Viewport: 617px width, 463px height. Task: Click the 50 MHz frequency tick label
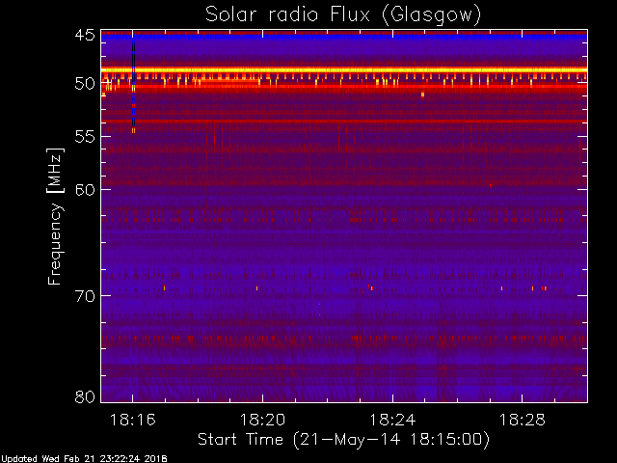tap(85, 84)
